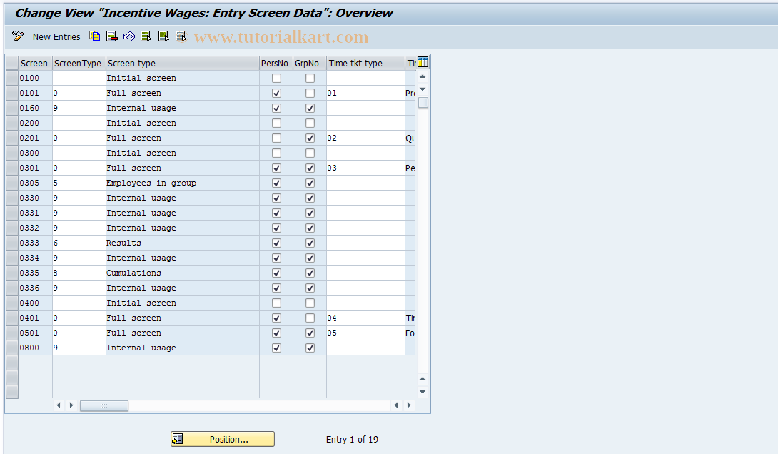The image size is (778, 454).
Task: Click the page up arrow at table bottom
Action: tap(423, 379)
